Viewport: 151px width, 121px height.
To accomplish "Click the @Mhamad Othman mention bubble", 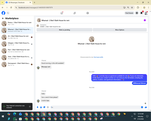I will tap(140, 83).
